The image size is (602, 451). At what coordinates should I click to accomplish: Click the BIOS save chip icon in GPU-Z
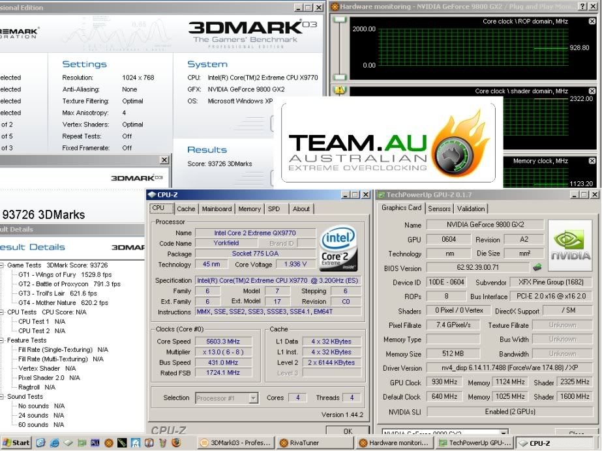[537, 267]
